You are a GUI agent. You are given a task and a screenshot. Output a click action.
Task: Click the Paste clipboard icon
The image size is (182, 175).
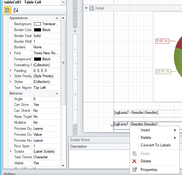click(x=134, y=154)
